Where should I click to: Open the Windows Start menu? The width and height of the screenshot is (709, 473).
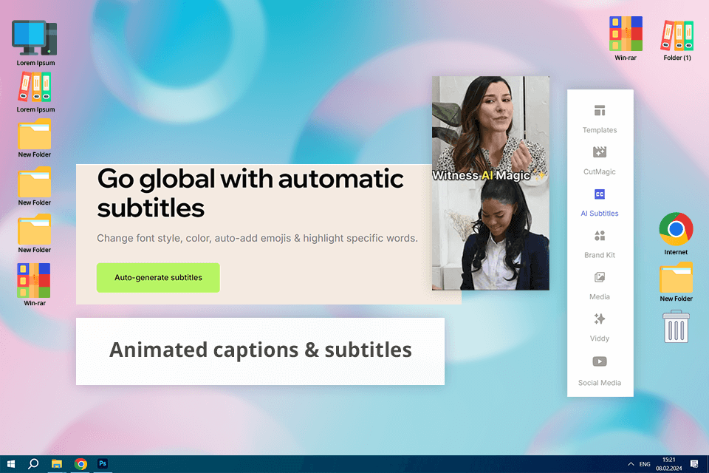pos(11,464)
